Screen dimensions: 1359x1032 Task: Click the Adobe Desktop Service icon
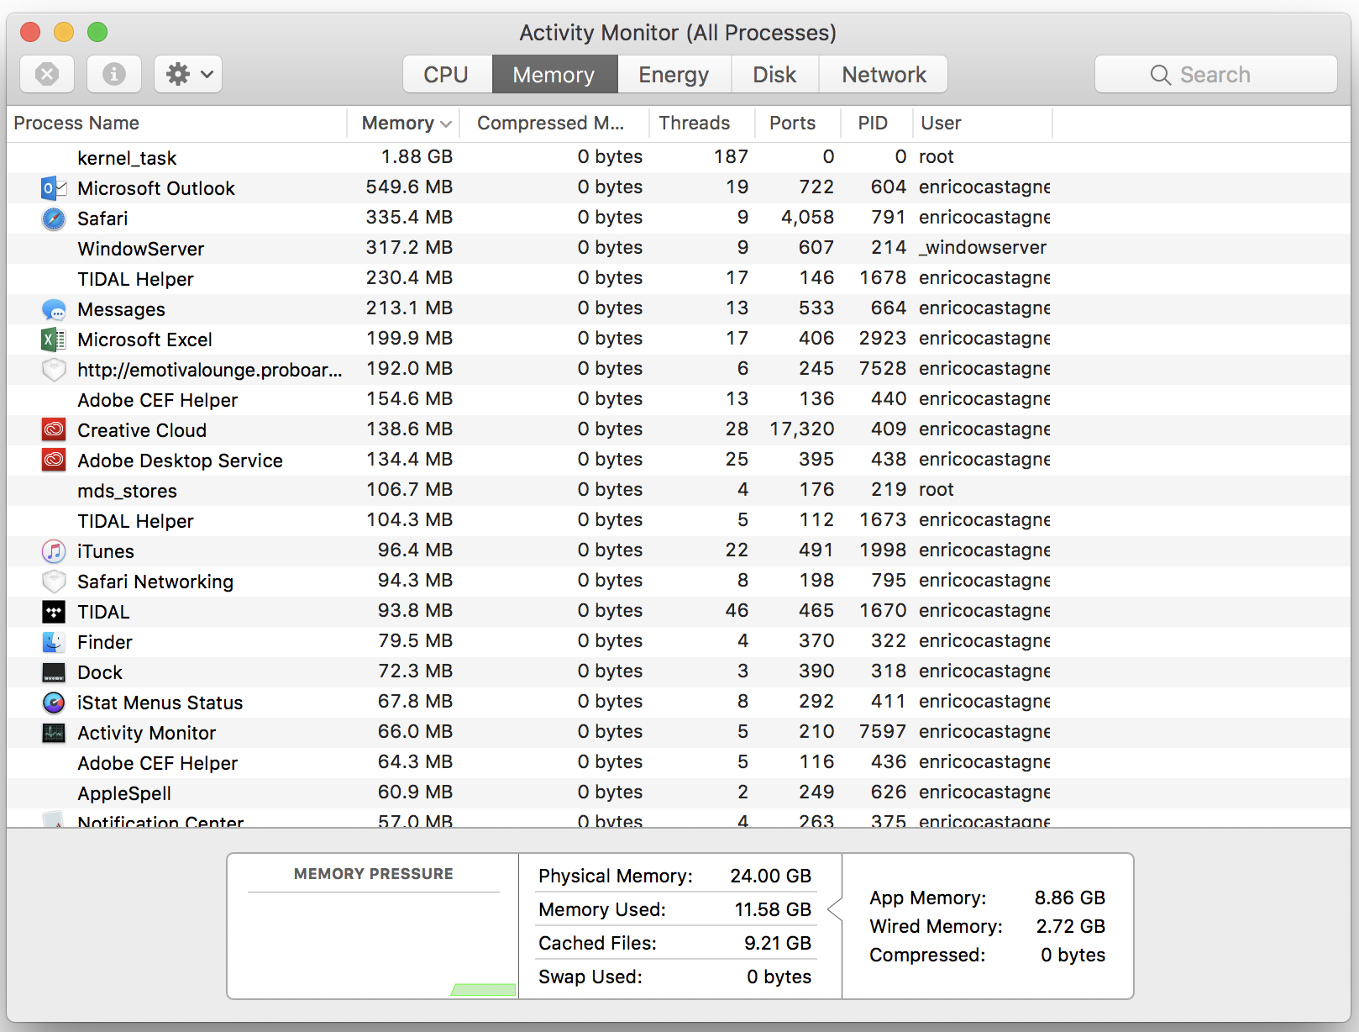pyautogui.click(x=54, y=461)
